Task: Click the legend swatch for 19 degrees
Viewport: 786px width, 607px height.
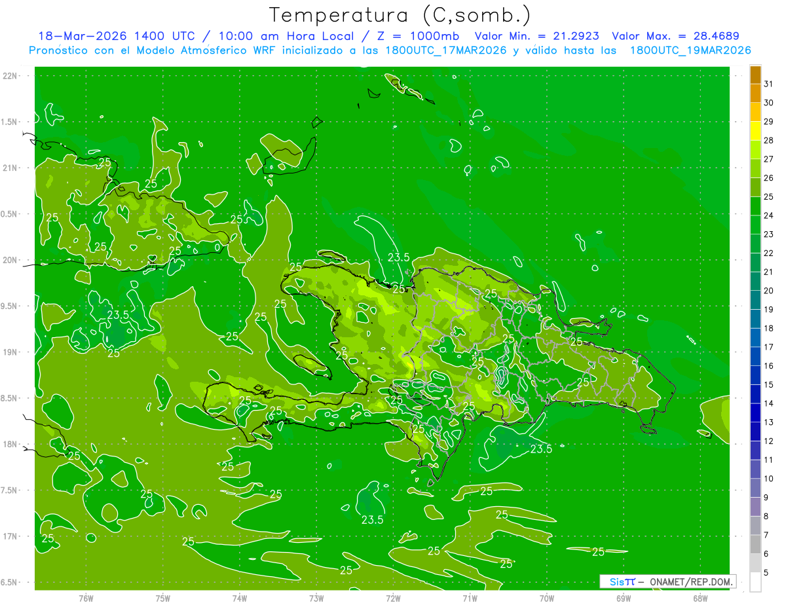Action: (x=755, y=301)
